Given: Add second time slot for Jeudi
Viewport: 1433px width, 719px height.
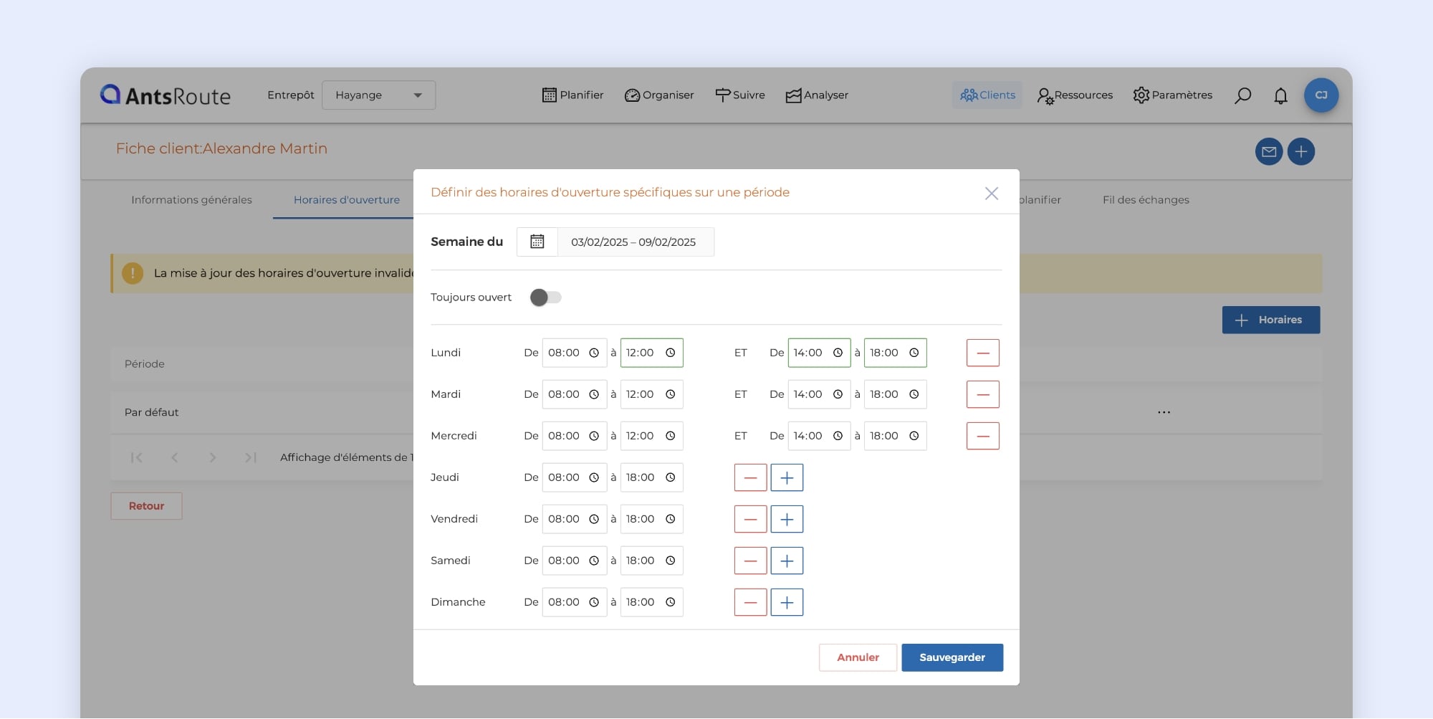Looking at the screenshot, I should (786, 478).
